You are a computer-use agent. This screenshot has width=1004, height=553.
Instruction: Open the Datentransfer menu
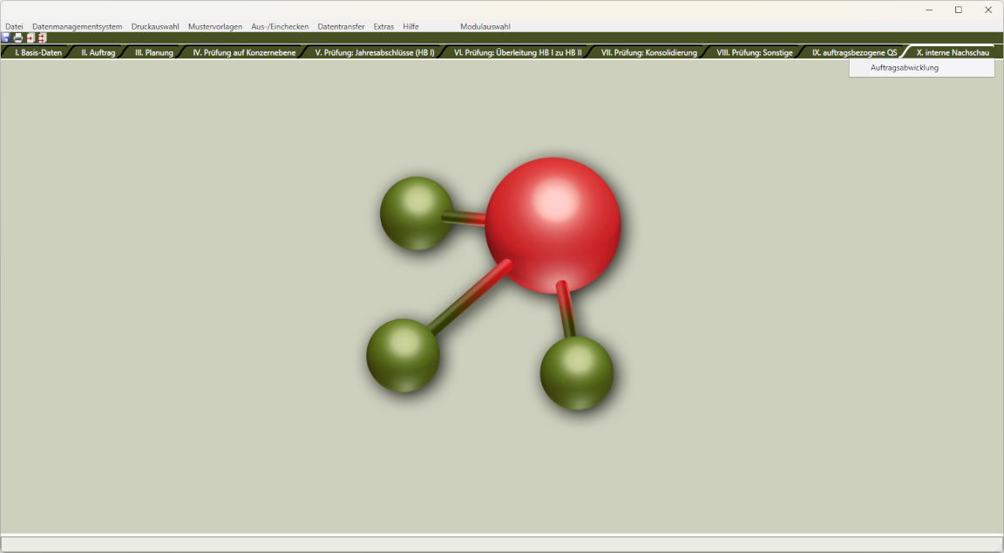[341, 27]
